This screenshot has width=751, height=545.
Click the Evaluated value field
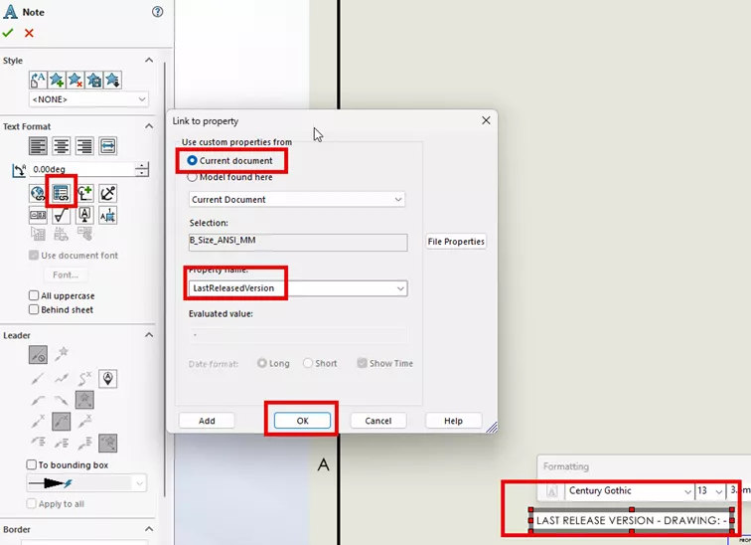(x=298, y=334)
